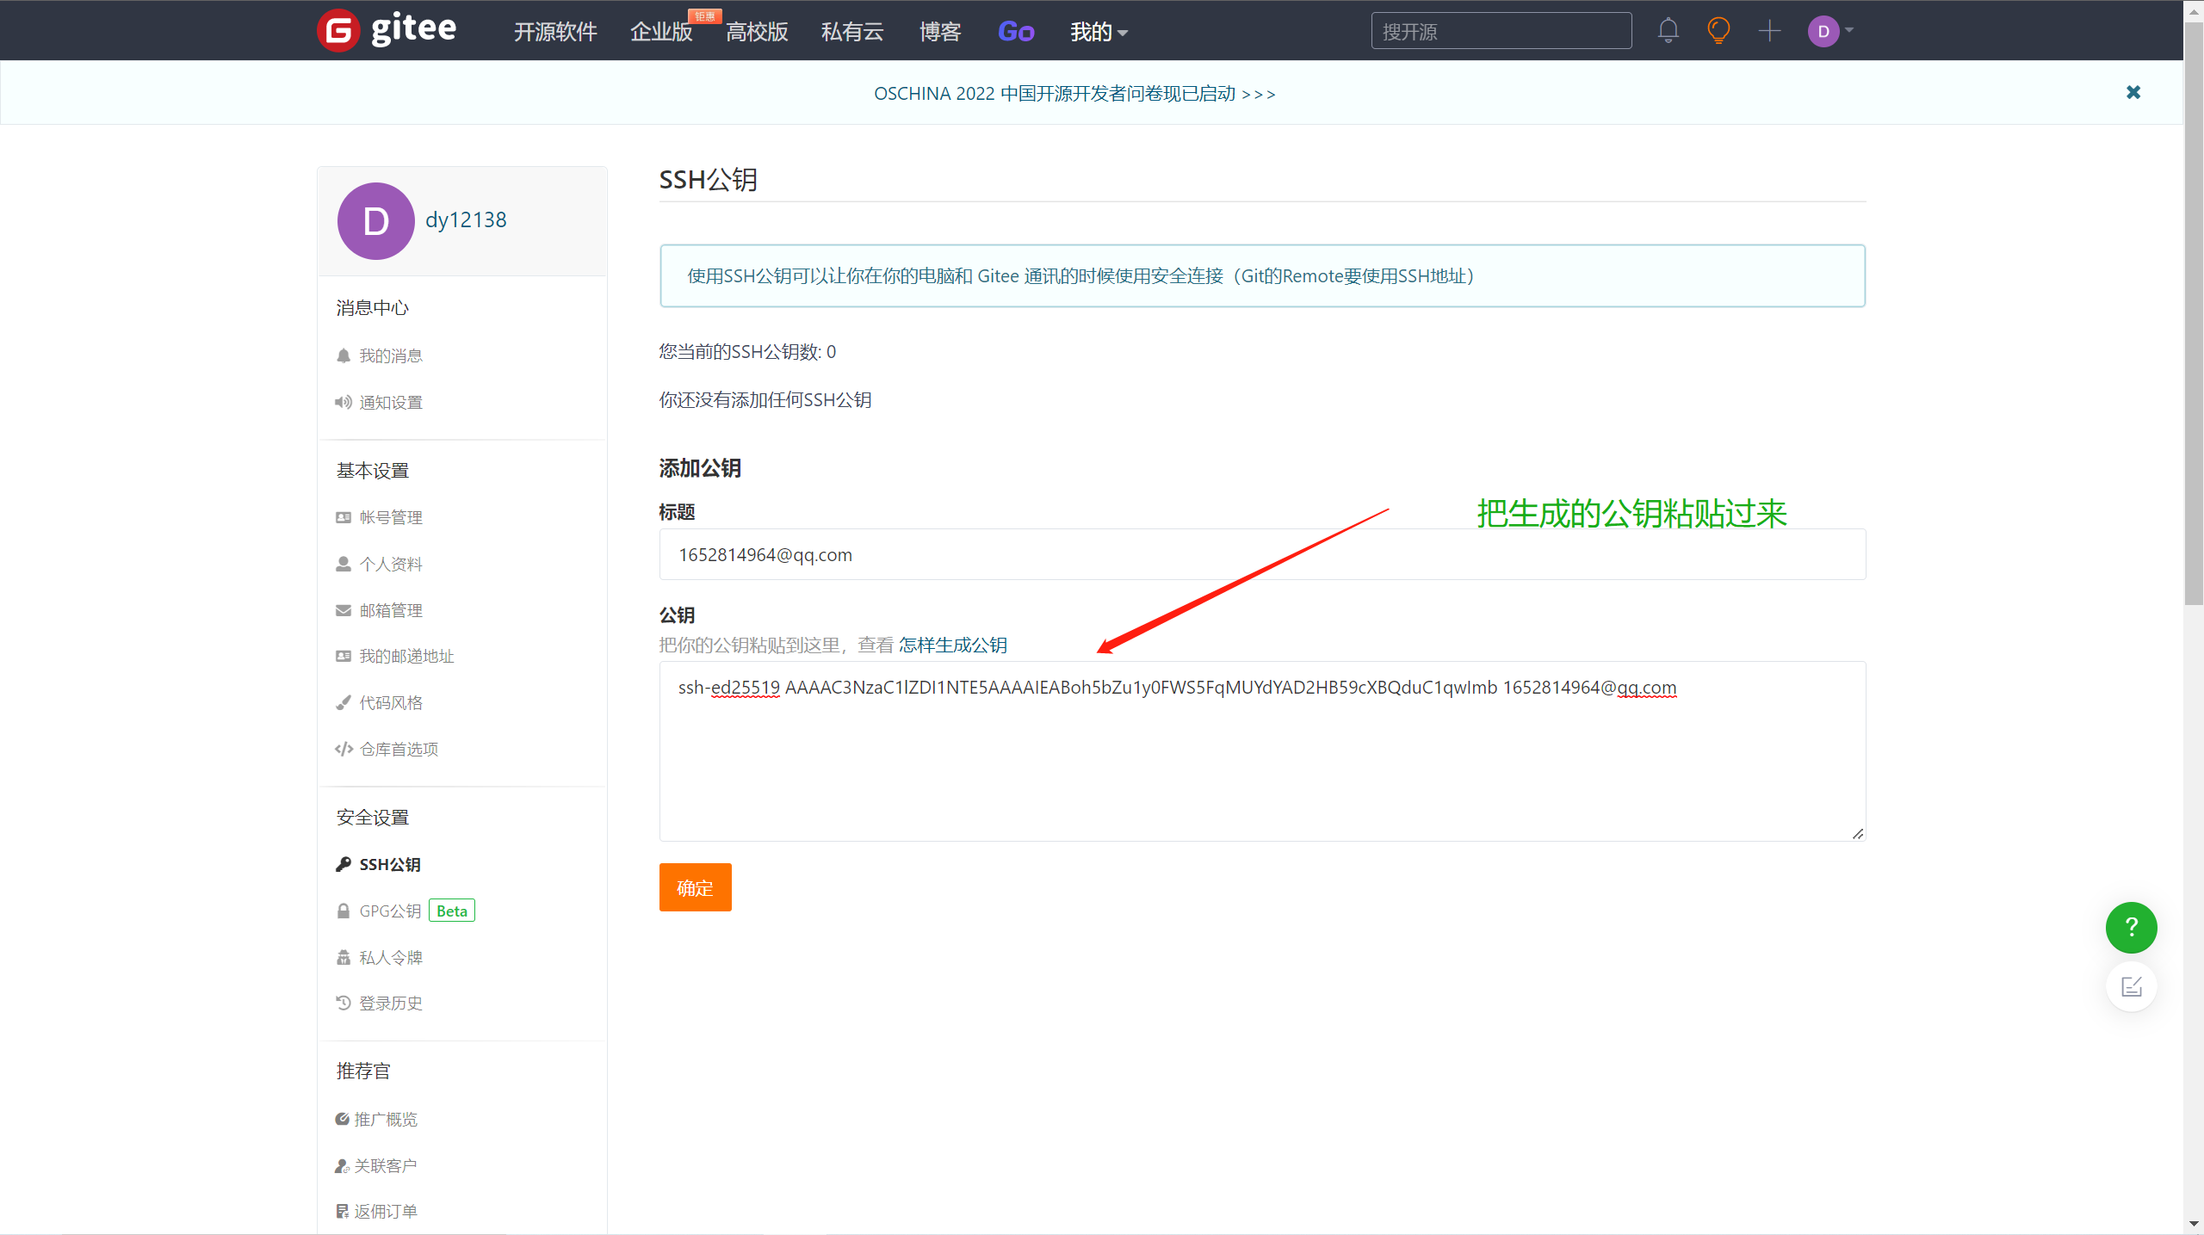2204x1235 pixels.
Task: Select GPG公钥 Beta sidebar item
Action: 390,911
